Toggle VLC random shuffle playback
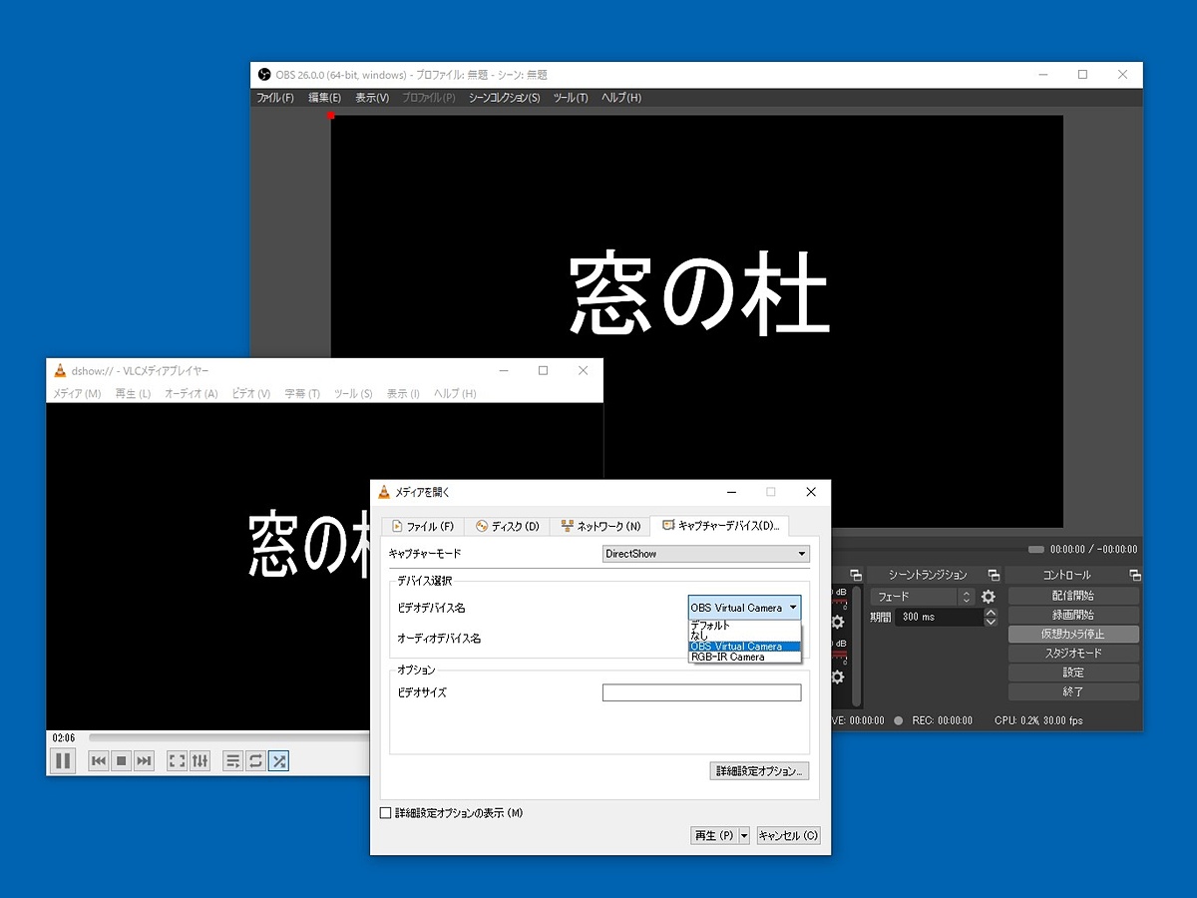1197x898 pixels. (x=278, y=761)
